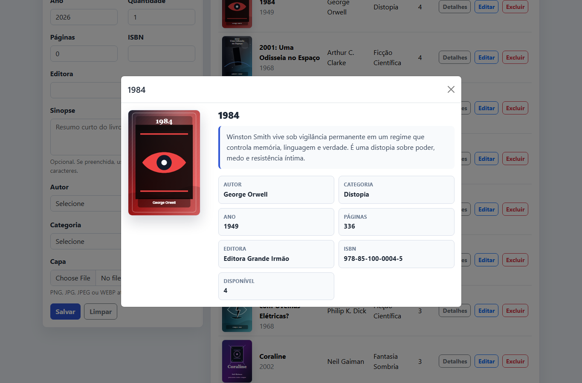The height and width of the screenshot is (383, 582).
Task: Click the author cell Philip K. Dick
Action: pos(347,311)
